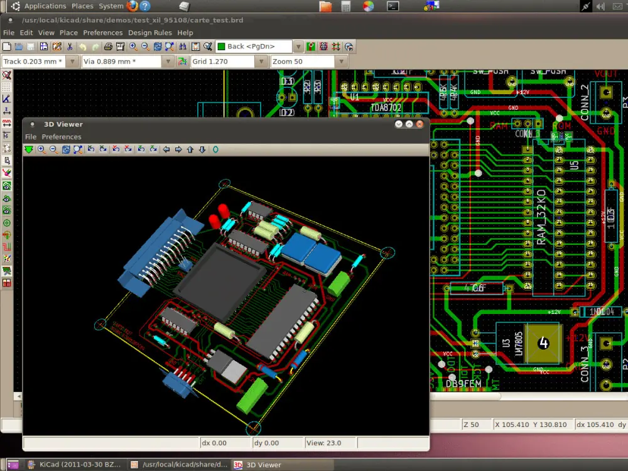The width and height of the screenshot is (628, 471).
Task: Expand the Grid 1.270 dropdown
Action: coord(261,61)
